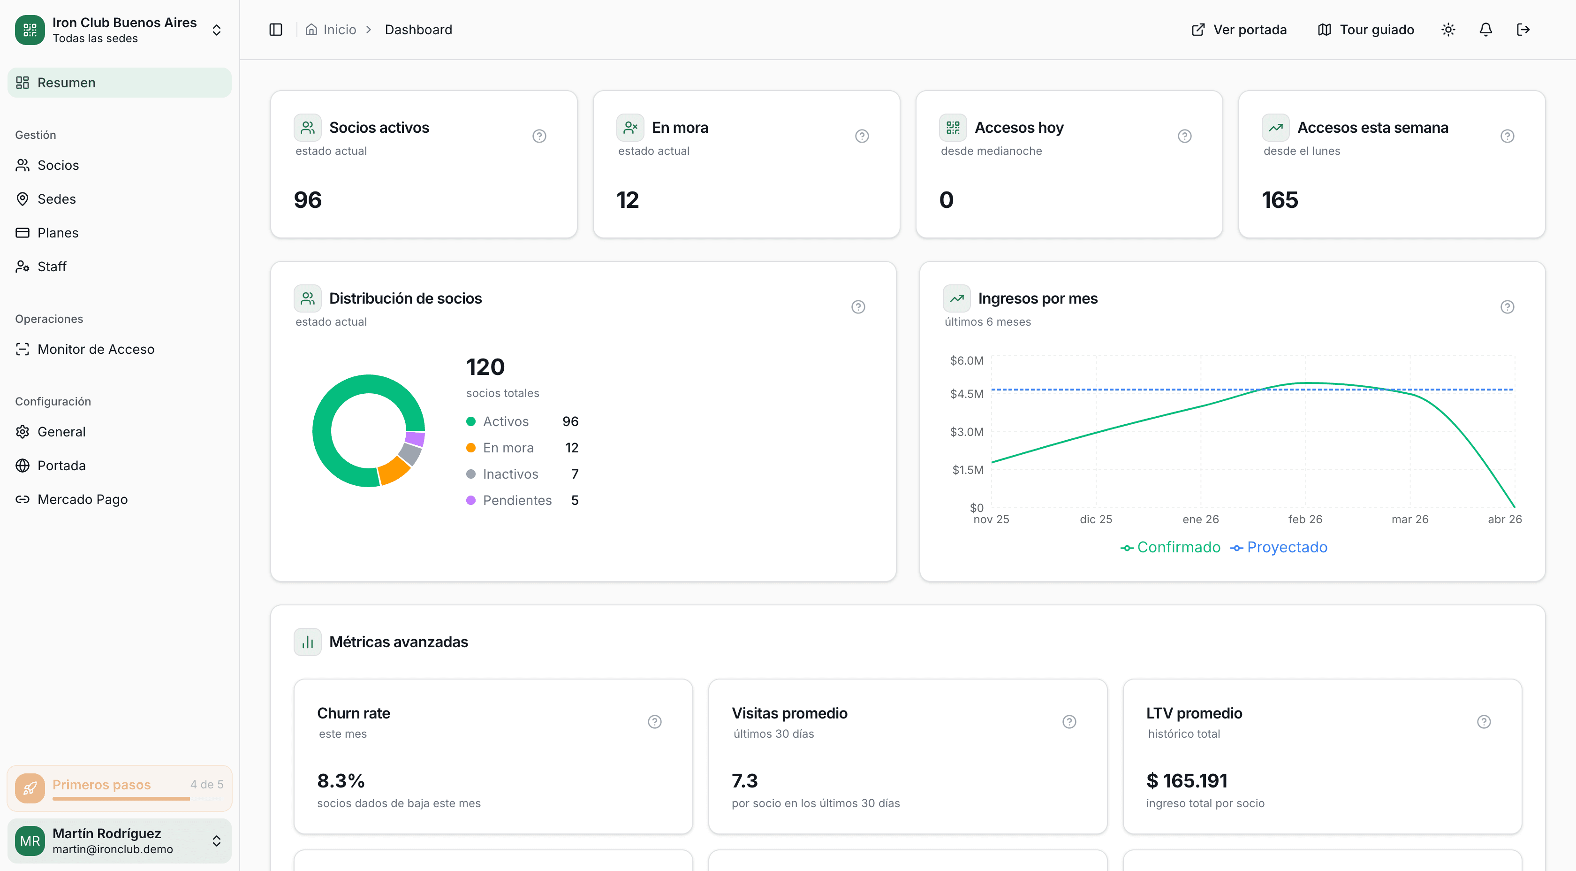Viewport: 1576px width, 871px height.
Task: Open help for Accesos esta semana
Action: coord(1507,136)
